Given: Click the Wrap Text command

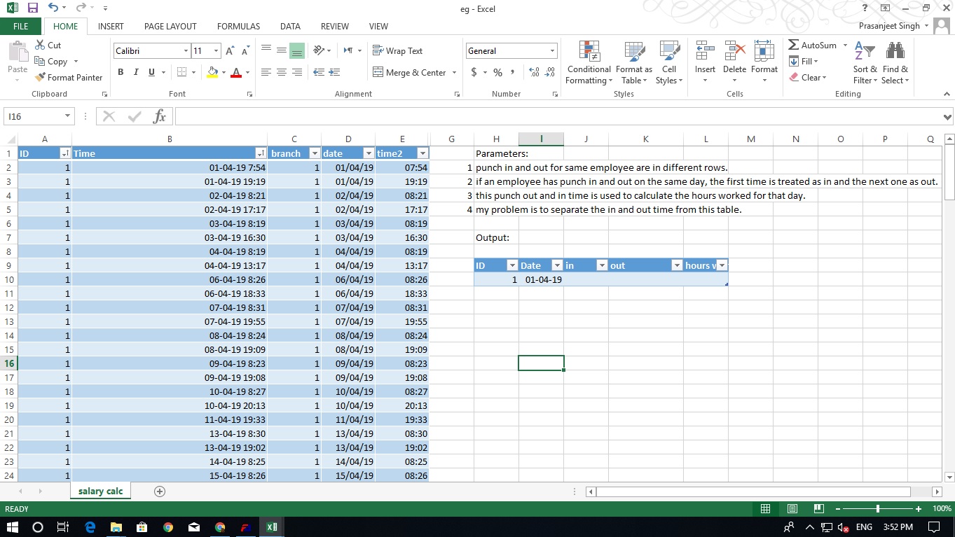Looking at the screenshot, I should pyautogui.click(x=399, y=50).
